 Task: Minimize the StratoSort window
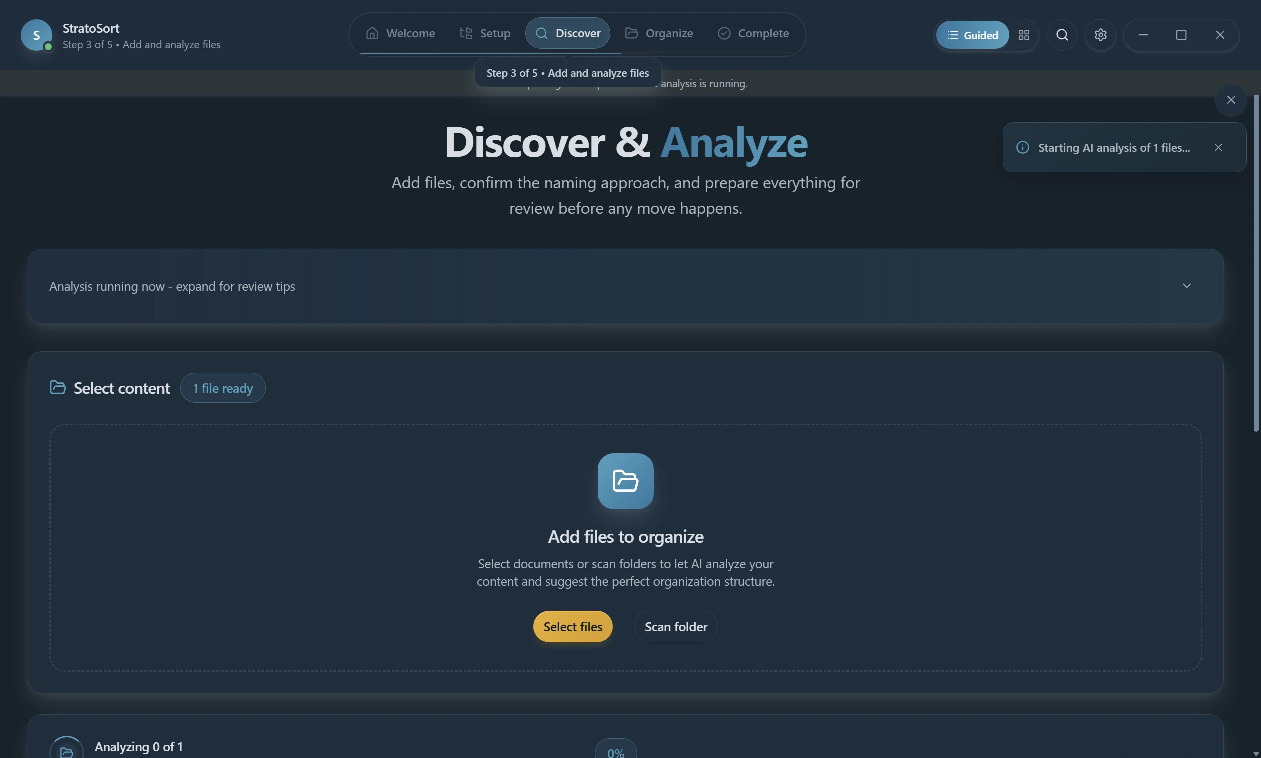click(1143, 35)
